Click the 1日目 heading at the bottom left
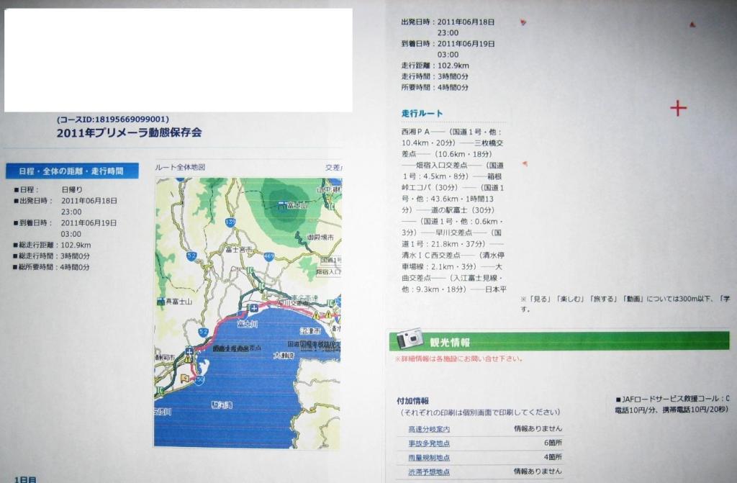This screenshot has width=737, height=483. pos(25,479)
